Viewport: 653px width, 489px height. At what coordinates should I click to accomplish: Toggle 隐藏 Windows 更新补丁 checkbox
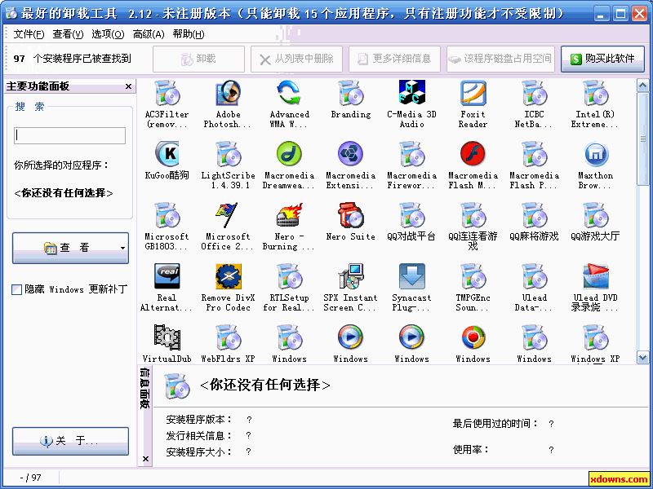click(x=16, y=289)
